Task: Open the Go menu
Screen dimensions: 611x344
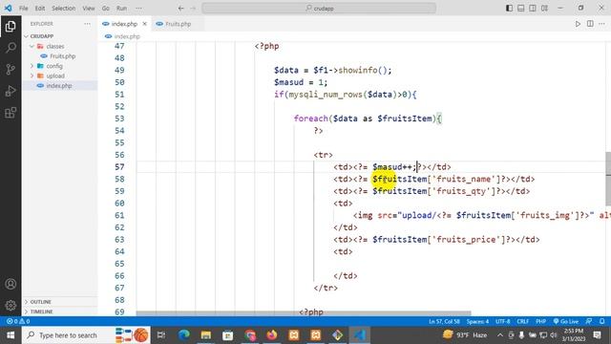Action: [106, 9]
